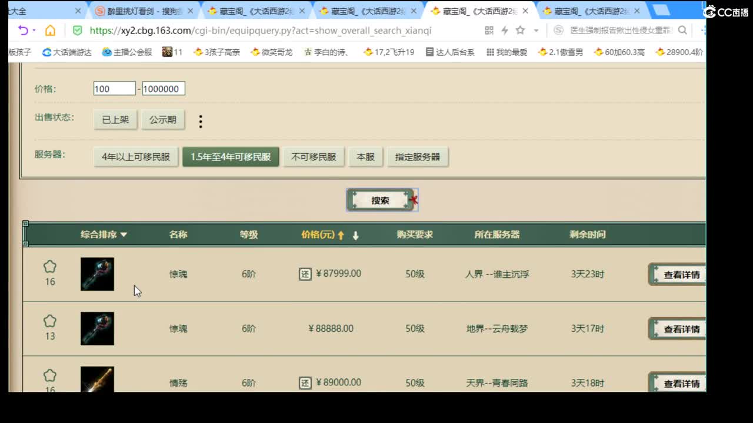
Task: Open the 微笑哥龙 bookmark
Action: 271,52
